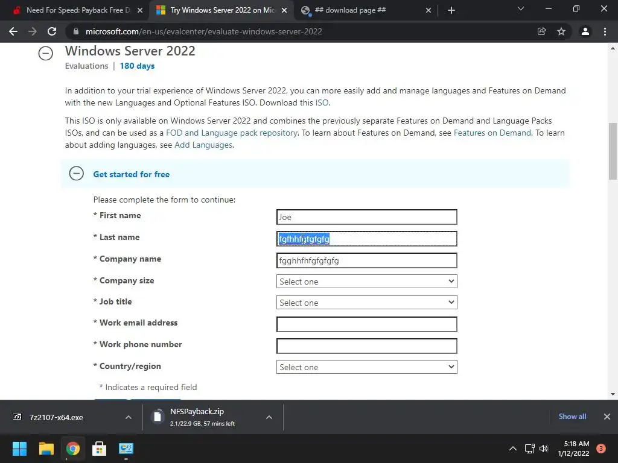Viewport: 618px width, 463px height.
Task: Select the Try Windows Server 2022 tab
Action: pyautogui.click(x=221, y=10)
